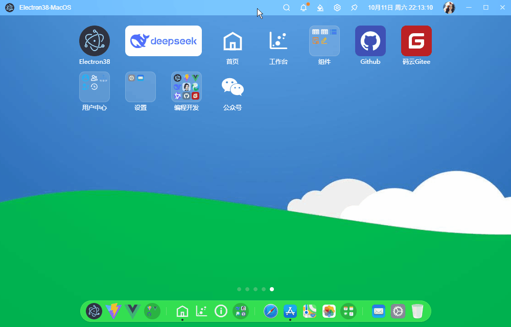Open the Electron38 desktop app icon
Viewport: 511px width, 327px height.
click(x=95, y=41)
